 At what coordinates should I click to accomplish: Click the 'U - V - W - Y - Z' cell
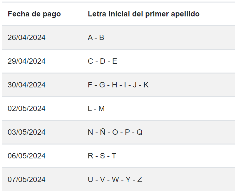[115, 180]
